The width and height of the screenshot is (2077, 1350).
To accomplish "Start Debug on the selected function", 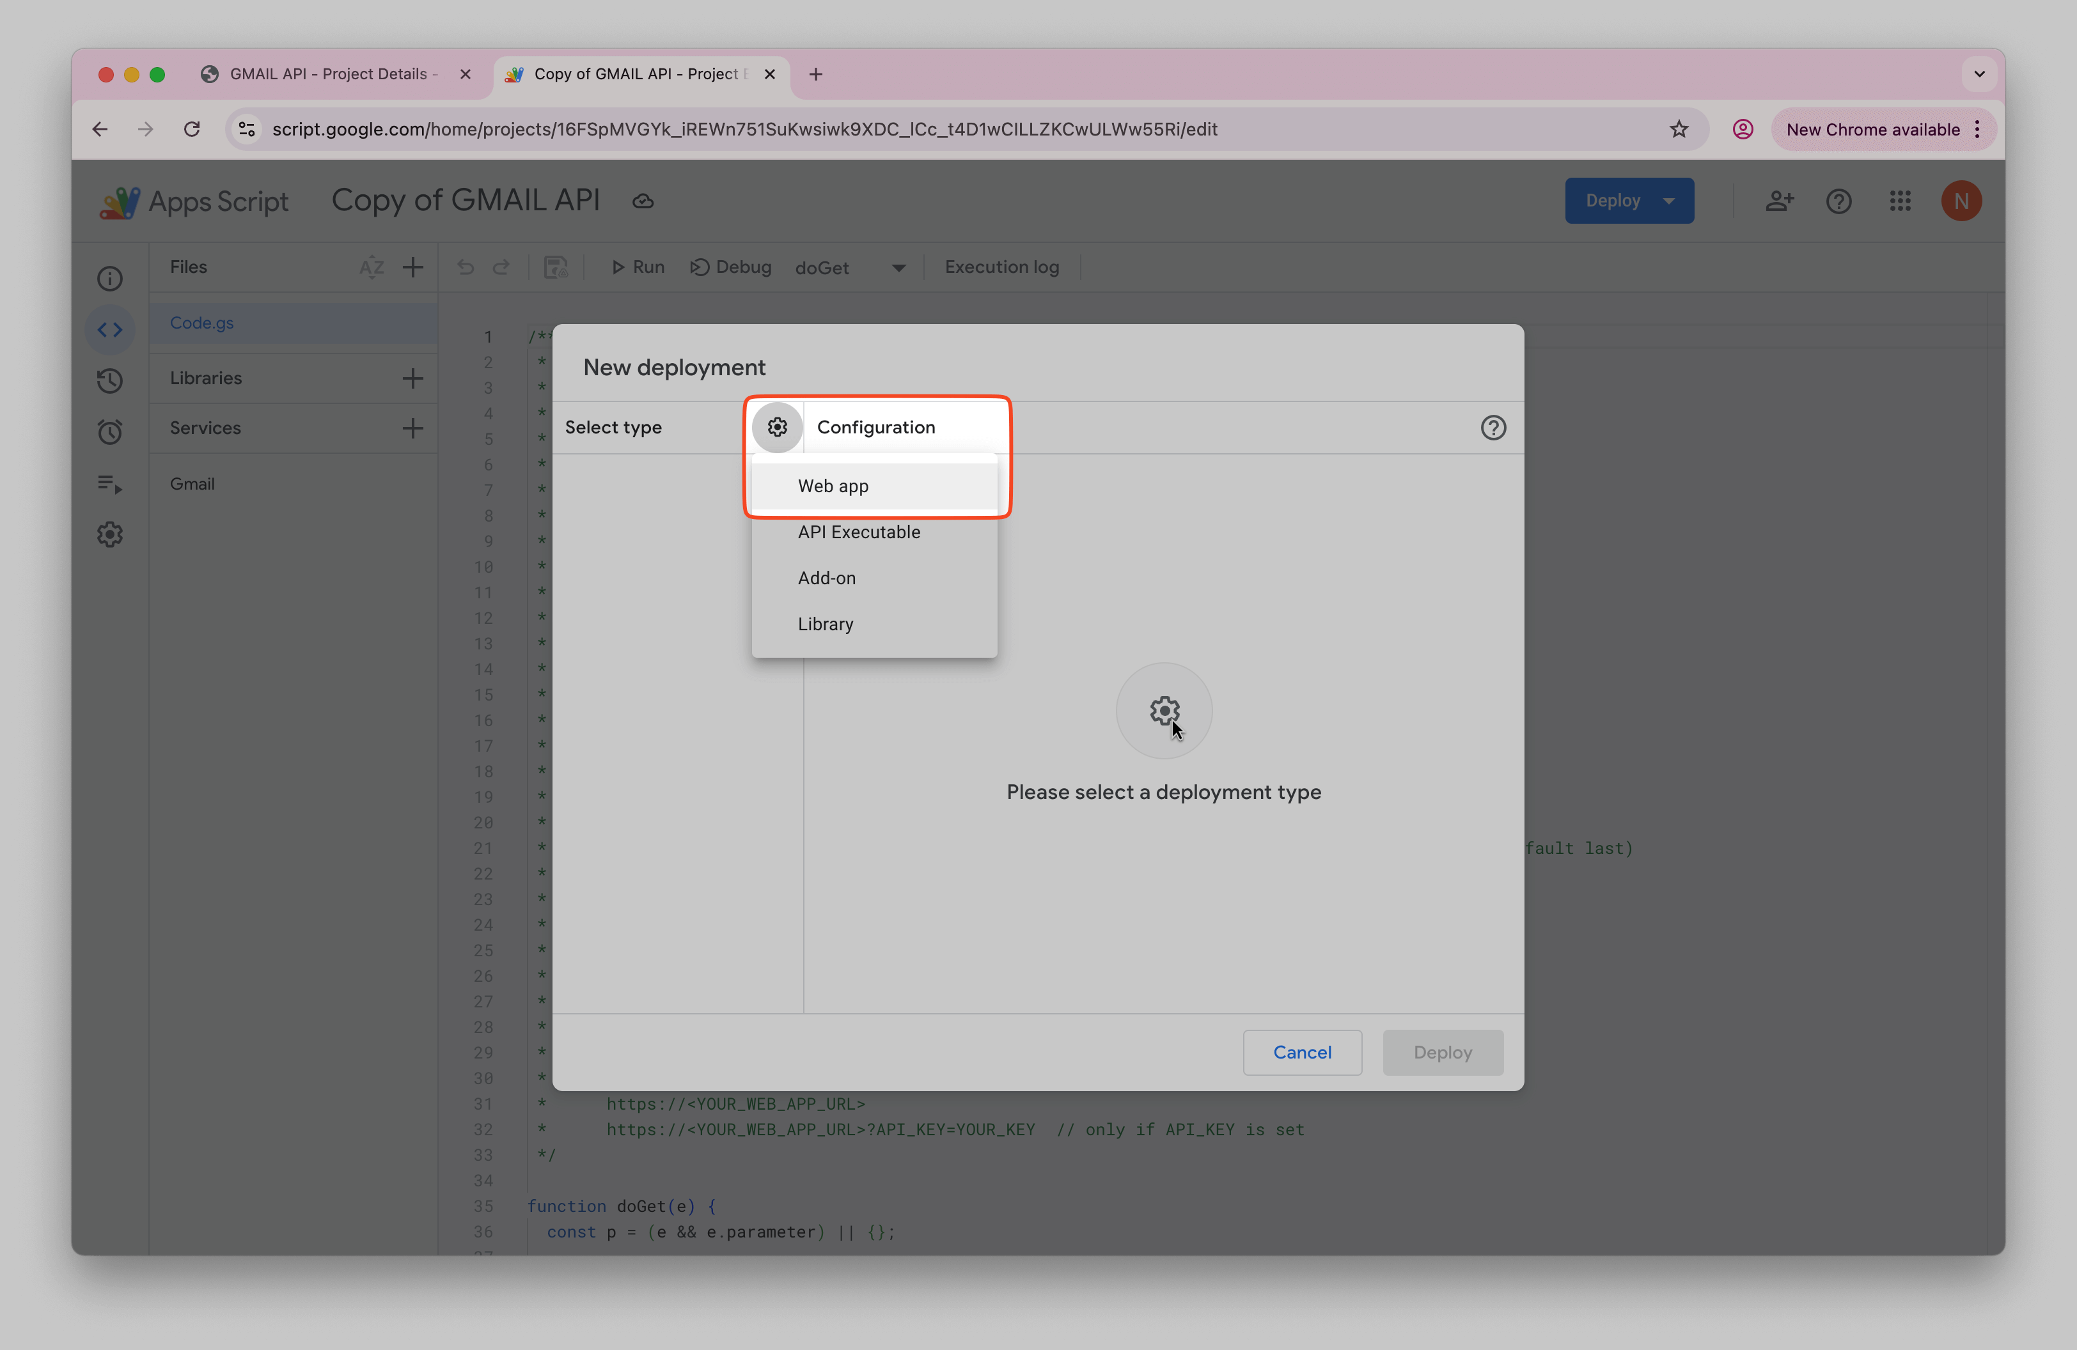I will pyautogui.click(x=732, y=267).
